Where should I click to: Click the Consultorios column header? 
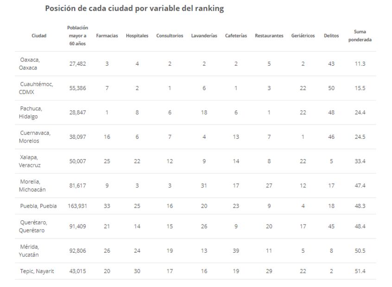pyautogui.click(x=170, y=36)
